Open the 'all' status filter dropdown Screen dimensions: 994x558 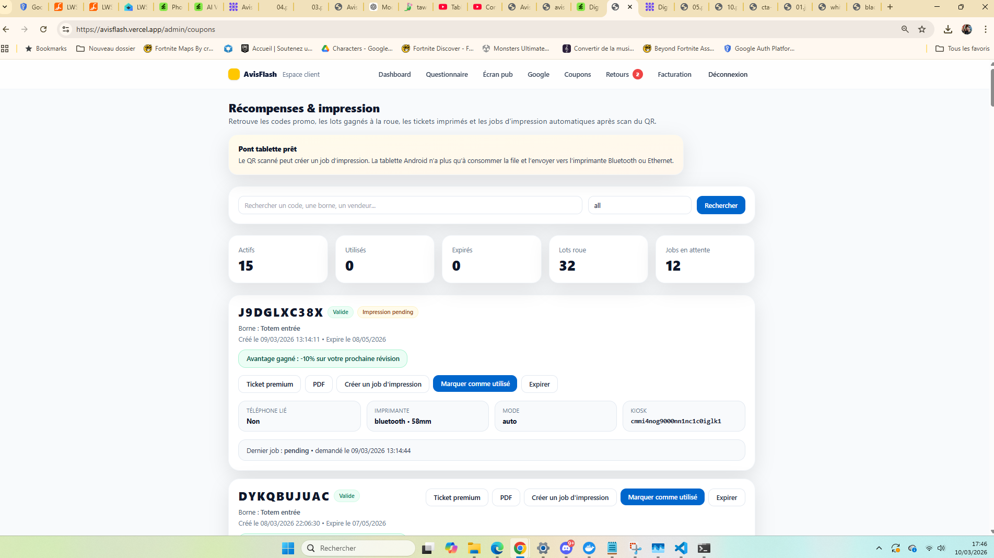coord(639,205)
